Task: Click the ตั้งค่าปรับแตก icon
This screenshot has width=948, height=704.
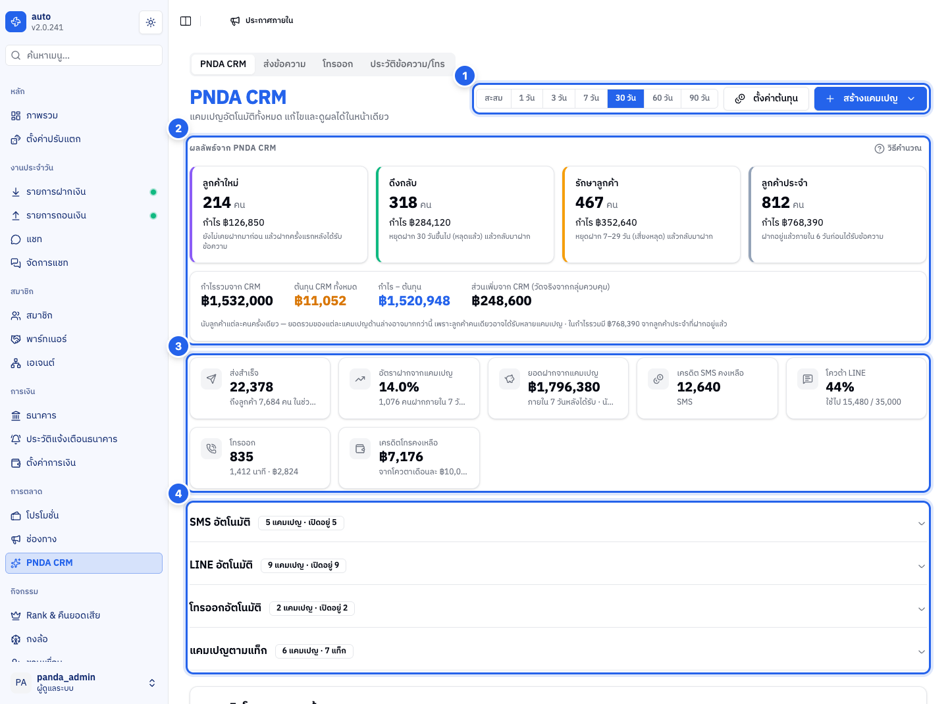Action: pyautogui.click(x=16, y=139)
